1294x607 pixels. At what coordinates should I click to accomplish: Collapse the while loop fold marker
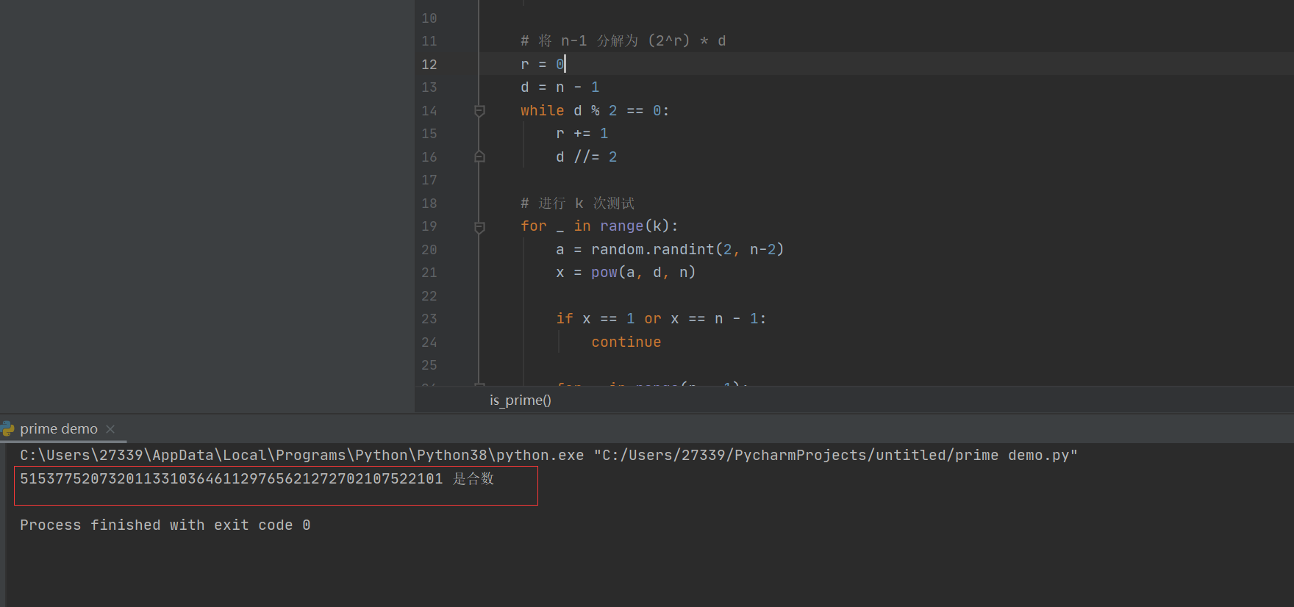pos(479,111)
